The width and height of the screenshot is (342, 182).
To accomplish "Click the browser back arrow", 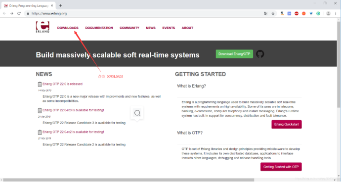I will pyautogui.click(x=4, y=13).
